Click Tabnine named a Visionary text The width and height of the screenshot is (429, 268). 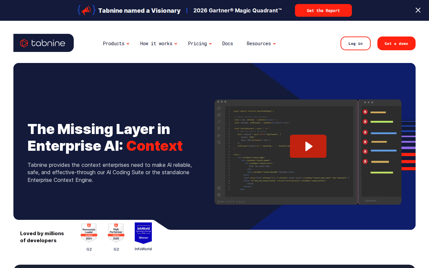click(139, 10)
